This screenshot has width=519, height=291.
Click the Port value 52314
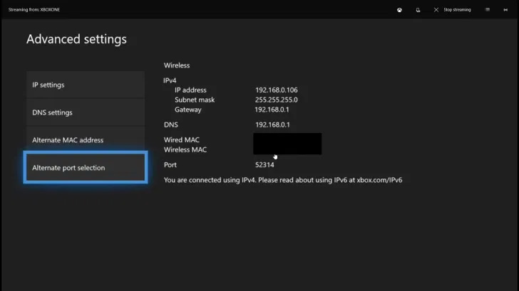coord(264,165)
